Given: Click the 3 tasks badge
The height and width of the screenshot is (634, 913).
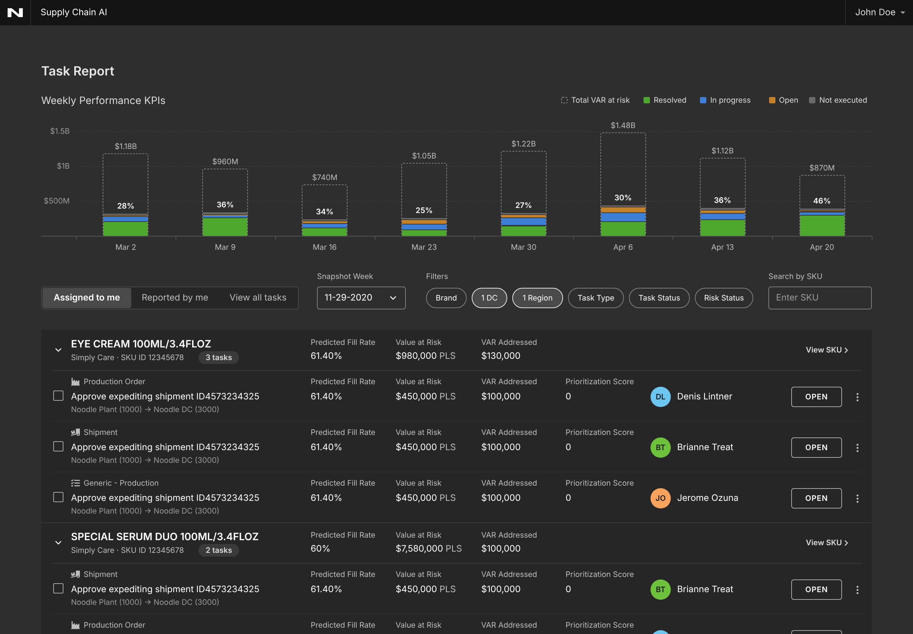Looking at the screenshot, I should pos(218,358).
